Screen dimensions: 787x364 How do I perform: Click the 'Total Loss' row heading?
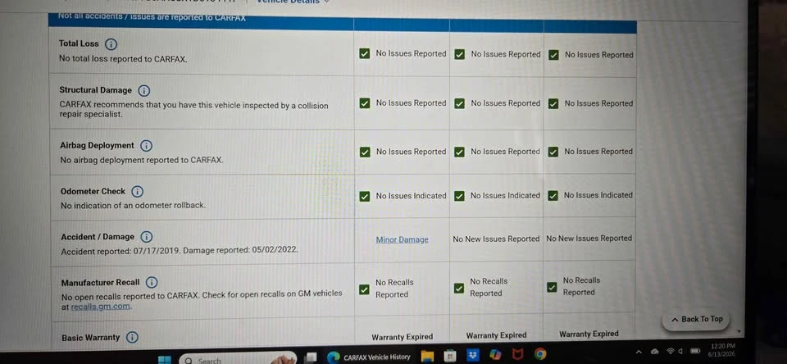pos(79,43)
